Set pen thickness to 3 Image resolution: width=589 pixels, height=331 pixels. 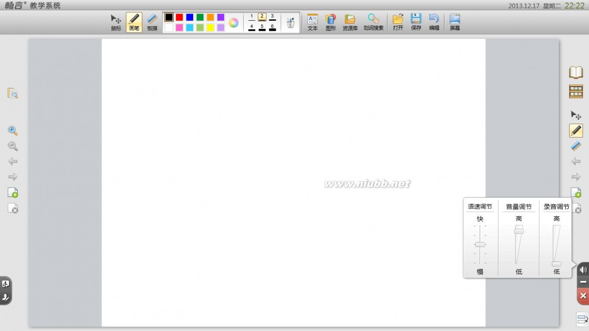[x=272, y=17]
